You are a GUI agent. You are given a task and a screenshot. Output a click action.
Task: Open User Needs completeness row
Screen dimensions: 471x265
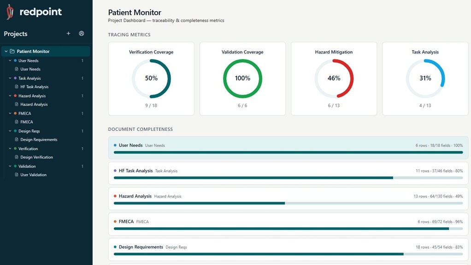point(288,148)
